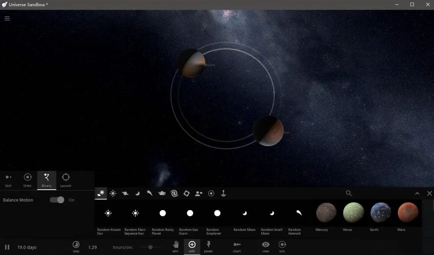Choose the black hole category icon

186,194
